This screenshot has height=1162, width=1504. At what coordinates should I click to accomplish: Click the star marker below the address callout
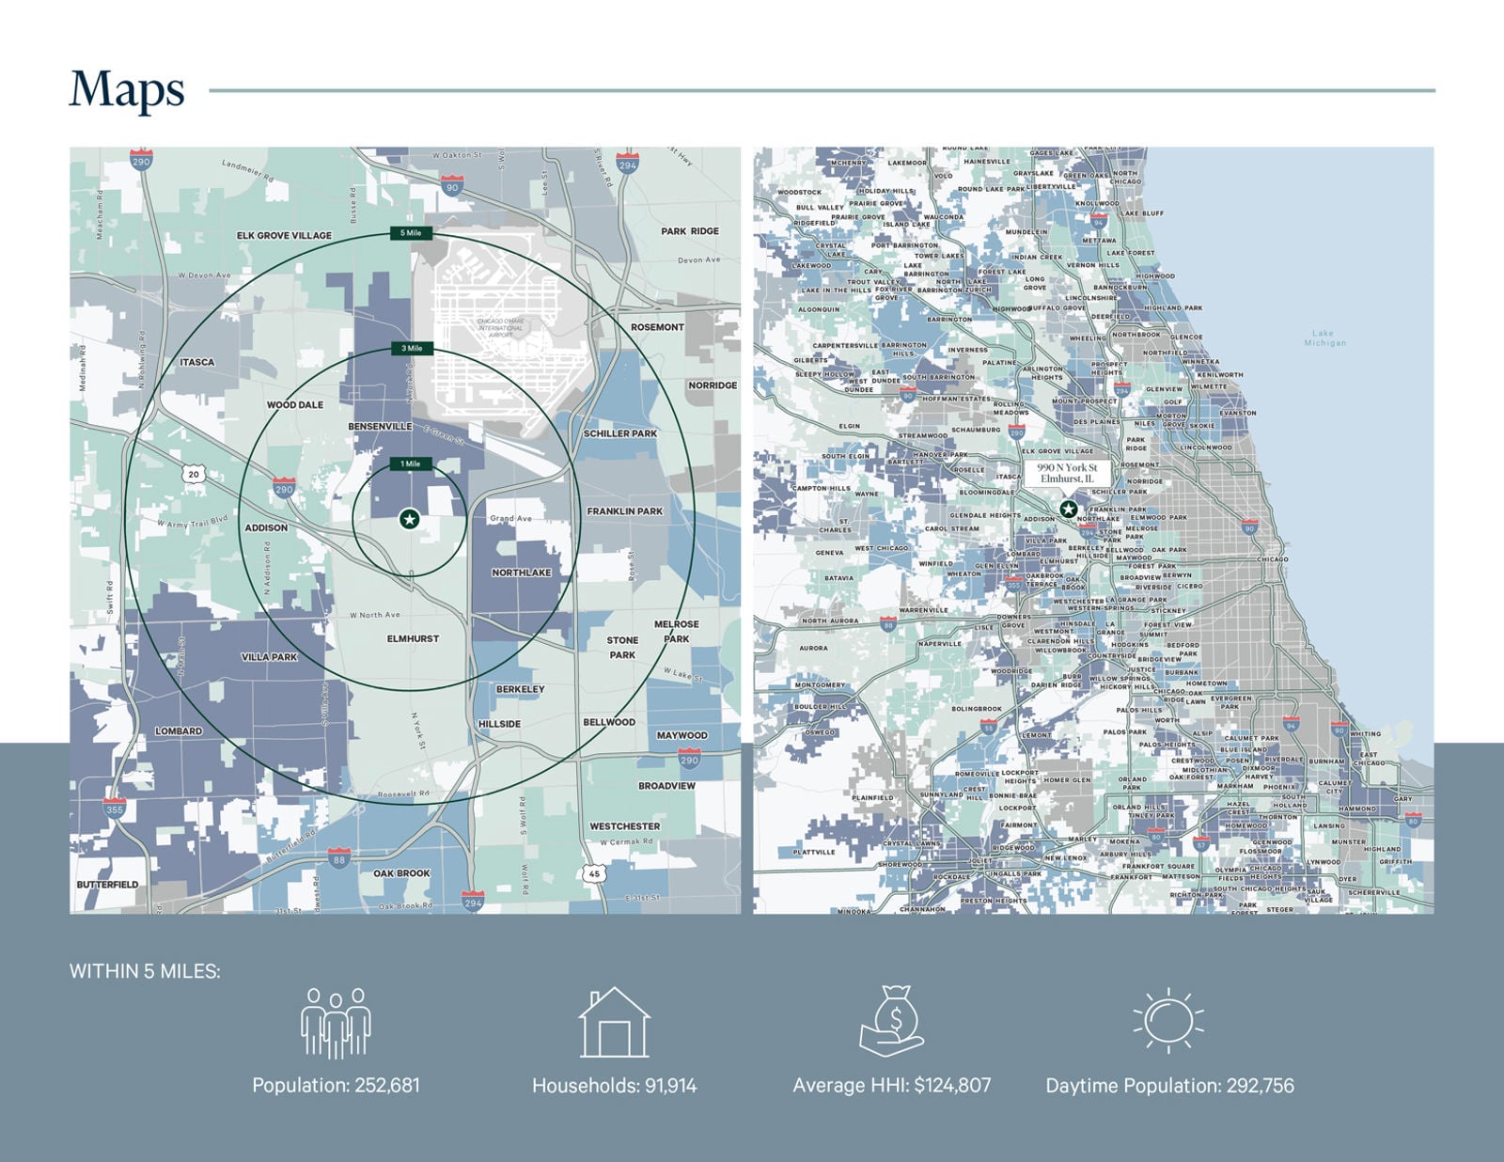click(1068, 509)
